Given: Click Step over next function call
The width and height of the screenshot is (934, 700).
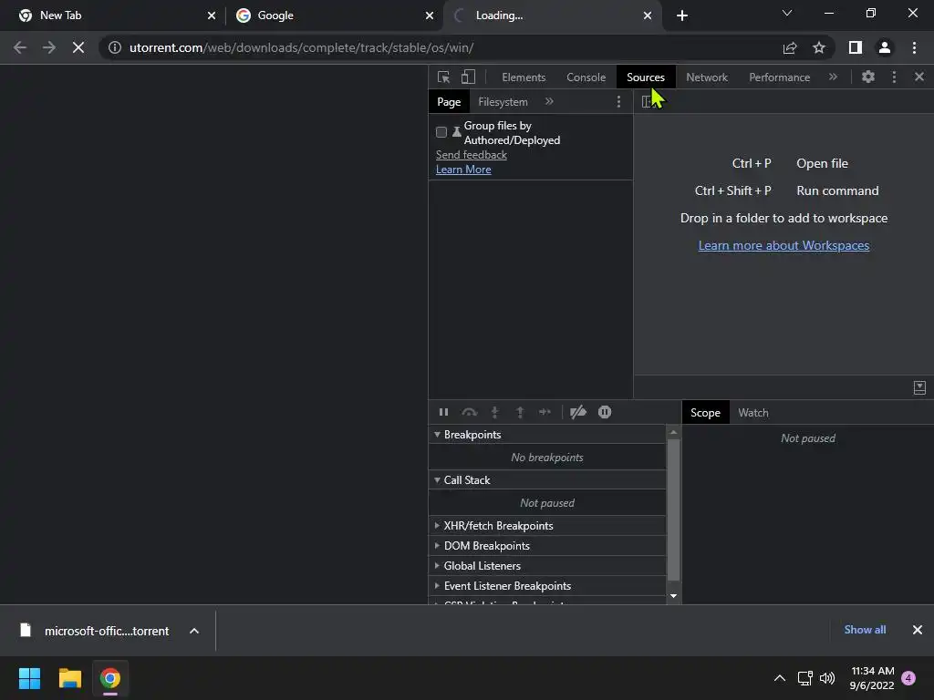Looking at the screenshot, I should (x=470, y=412).
